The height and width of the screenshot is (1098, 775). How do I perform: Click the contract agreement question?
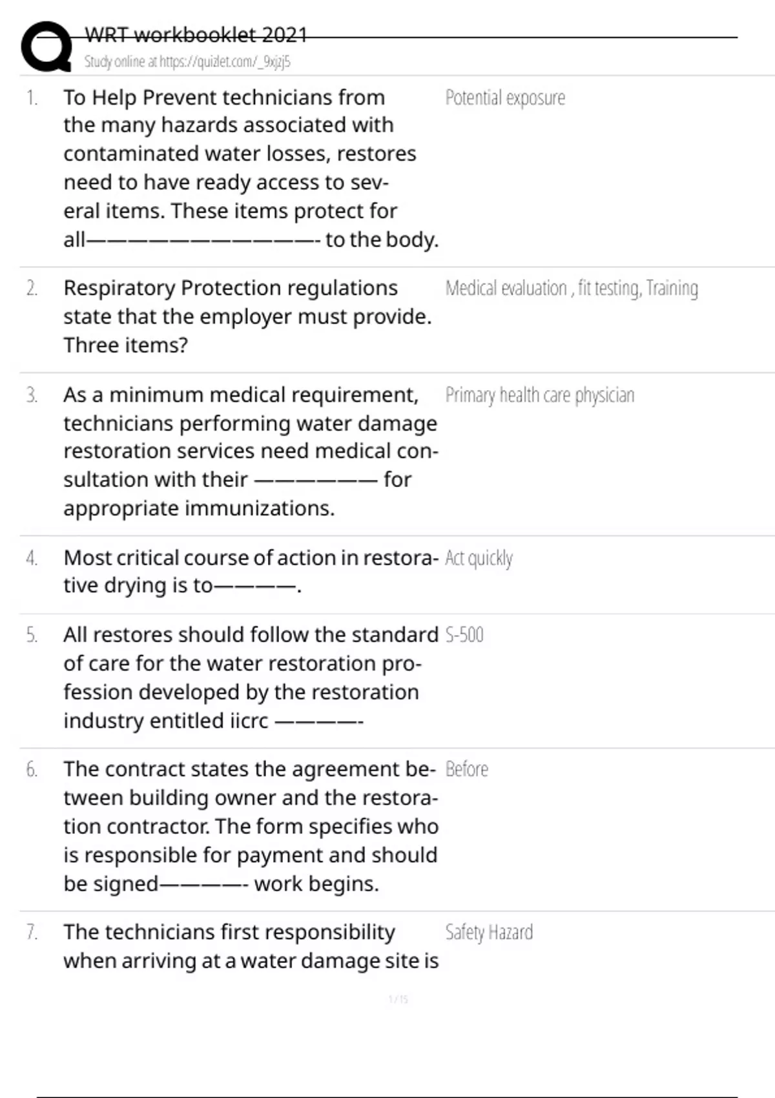coord(251,826)
